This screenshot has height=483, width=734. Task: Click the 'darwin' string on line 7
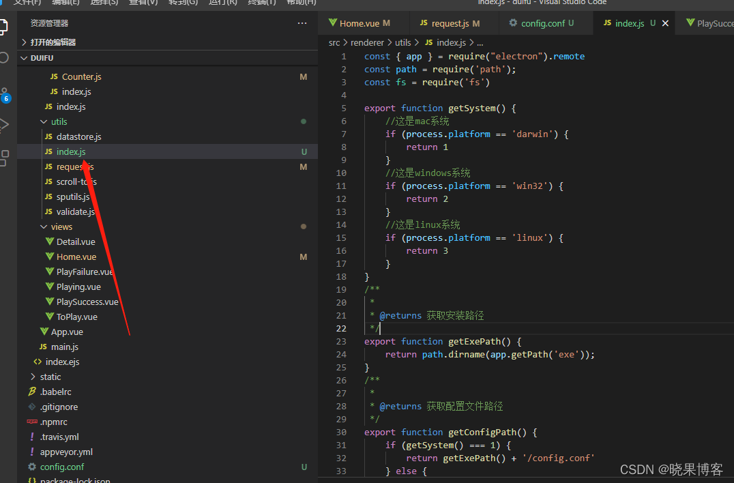pos(532,134)
